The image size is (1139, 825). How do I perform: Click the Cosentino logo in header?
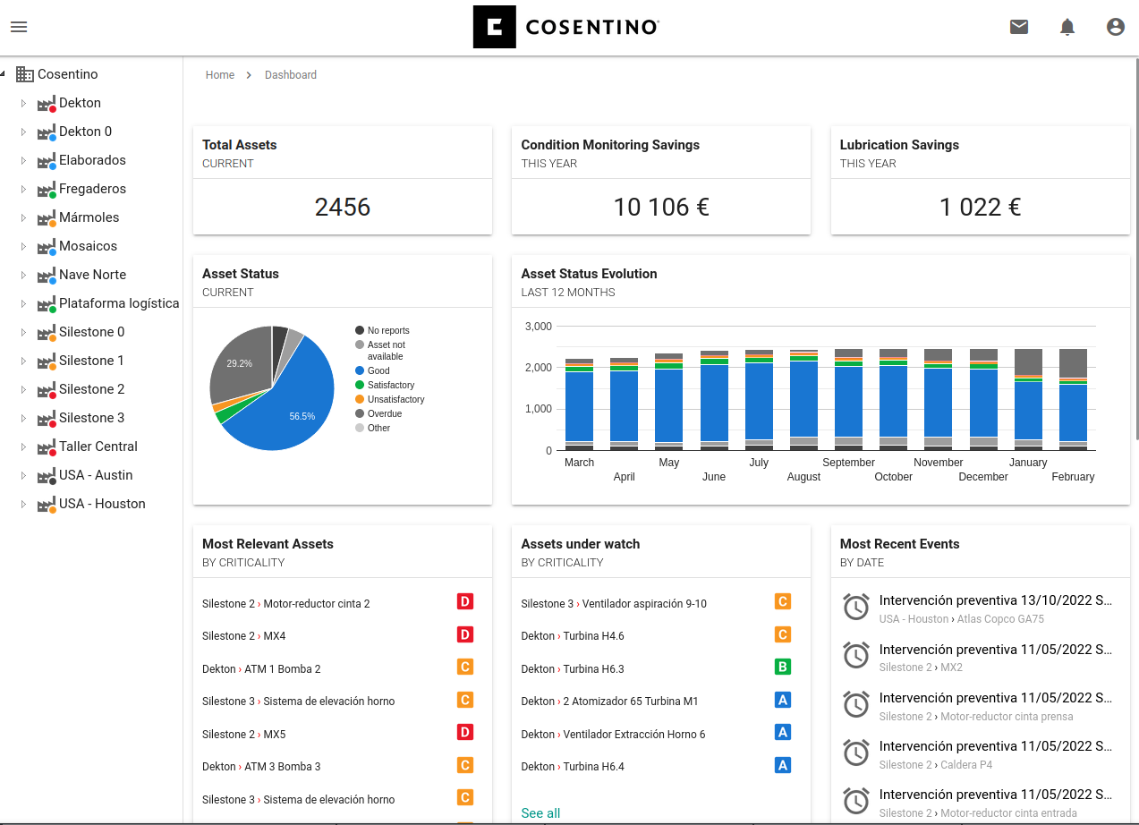(566, 27)
